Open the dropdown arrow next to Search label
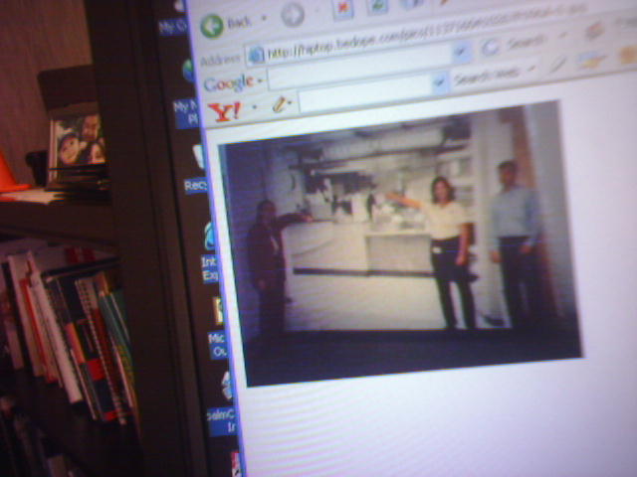 click(x=563, y=36)
